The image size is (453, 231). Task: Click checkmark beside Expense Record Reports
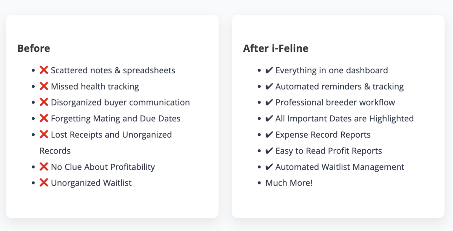point(269,135)
